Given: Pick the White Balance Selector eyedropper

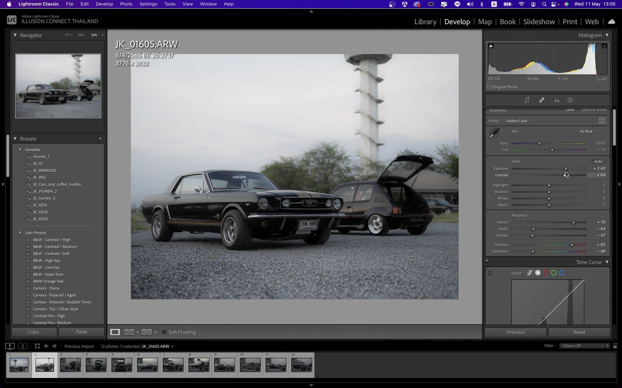Looking at the screenshot, I should [x=494, y=133].
